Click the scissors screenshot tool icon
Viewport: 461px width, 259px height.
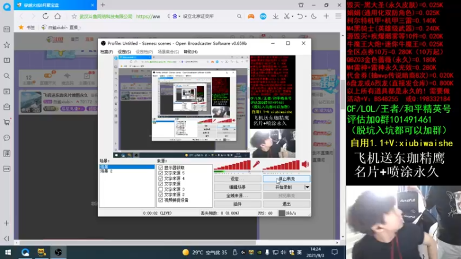coord(286,17)
